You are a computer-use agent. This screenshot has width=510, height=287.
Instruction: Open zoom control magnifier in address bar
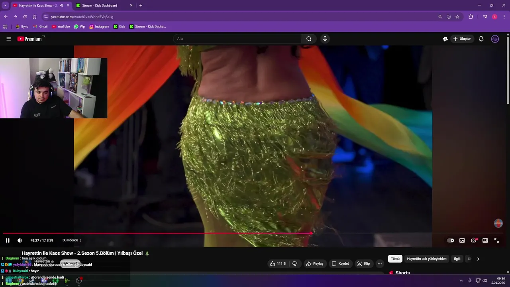tap(440, 17)
